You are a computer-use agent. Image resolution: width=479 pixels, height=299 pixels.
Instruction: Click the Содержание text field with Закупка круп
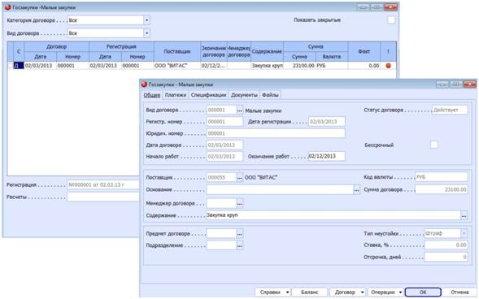tap(333, 215)
